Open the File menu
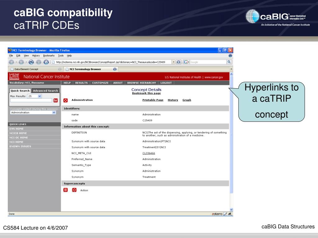Screen dimensions: 318x238 click(11, 56)
